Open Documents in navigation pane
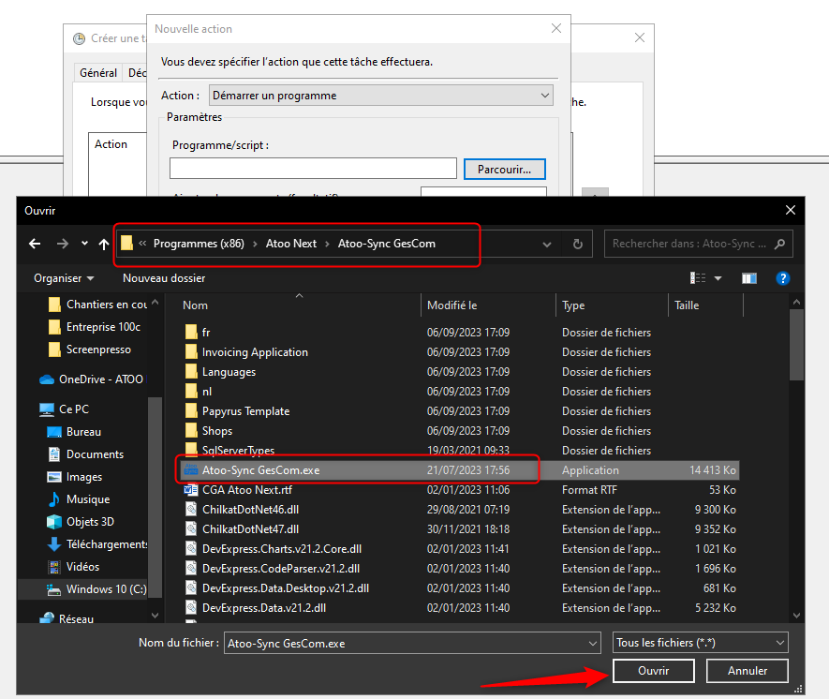 [x=85, y=454]
